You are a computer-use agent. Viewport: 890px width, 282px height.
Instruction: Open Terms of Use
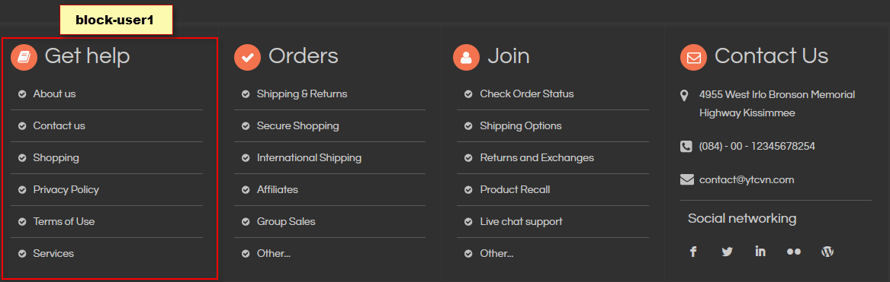63,221
